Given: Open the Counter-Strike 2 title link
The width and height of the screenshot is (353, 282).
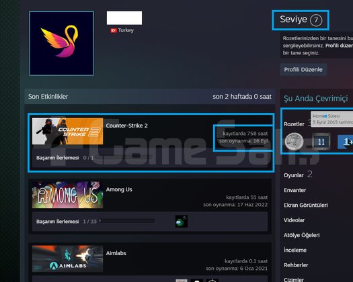Looking at the screenshot, I should pyautogui.click(x=127, y=126).
